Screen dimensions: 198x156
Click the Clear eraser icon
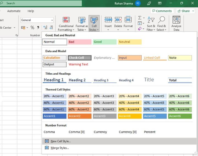[140, 29]
